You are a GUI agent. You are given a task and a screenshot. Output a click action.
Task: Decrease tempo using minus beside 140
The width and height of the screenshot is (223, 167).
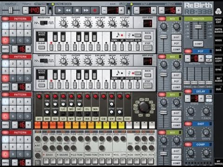(x=26, y=10)
